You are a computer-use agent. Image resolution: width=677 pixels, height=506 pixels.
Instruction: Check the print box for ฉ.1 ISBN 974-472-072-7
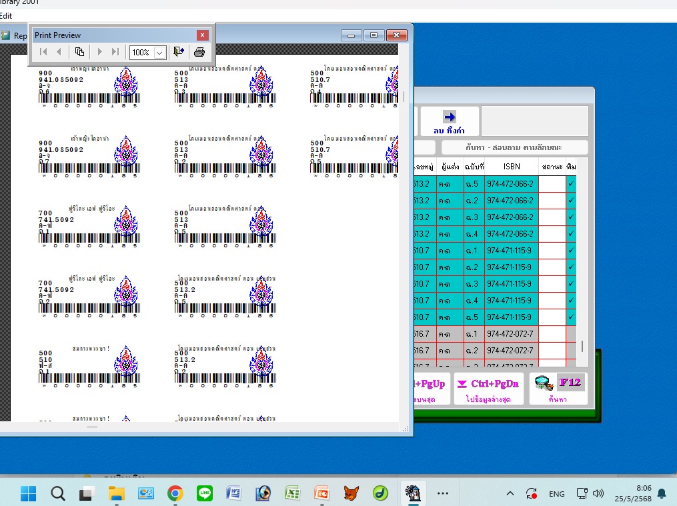click(x=571, y=333)
